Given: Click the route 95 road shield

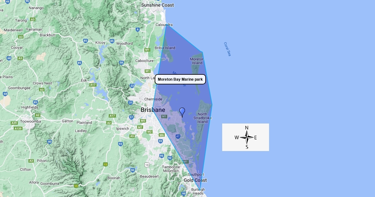Looking at the screenshot, I should pyautogui.click(x=162, y=156).
